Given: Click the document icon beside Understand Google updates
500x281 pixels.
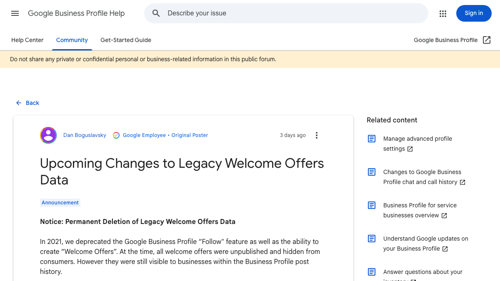Looking at the screenshot, I should coord(372,239).
